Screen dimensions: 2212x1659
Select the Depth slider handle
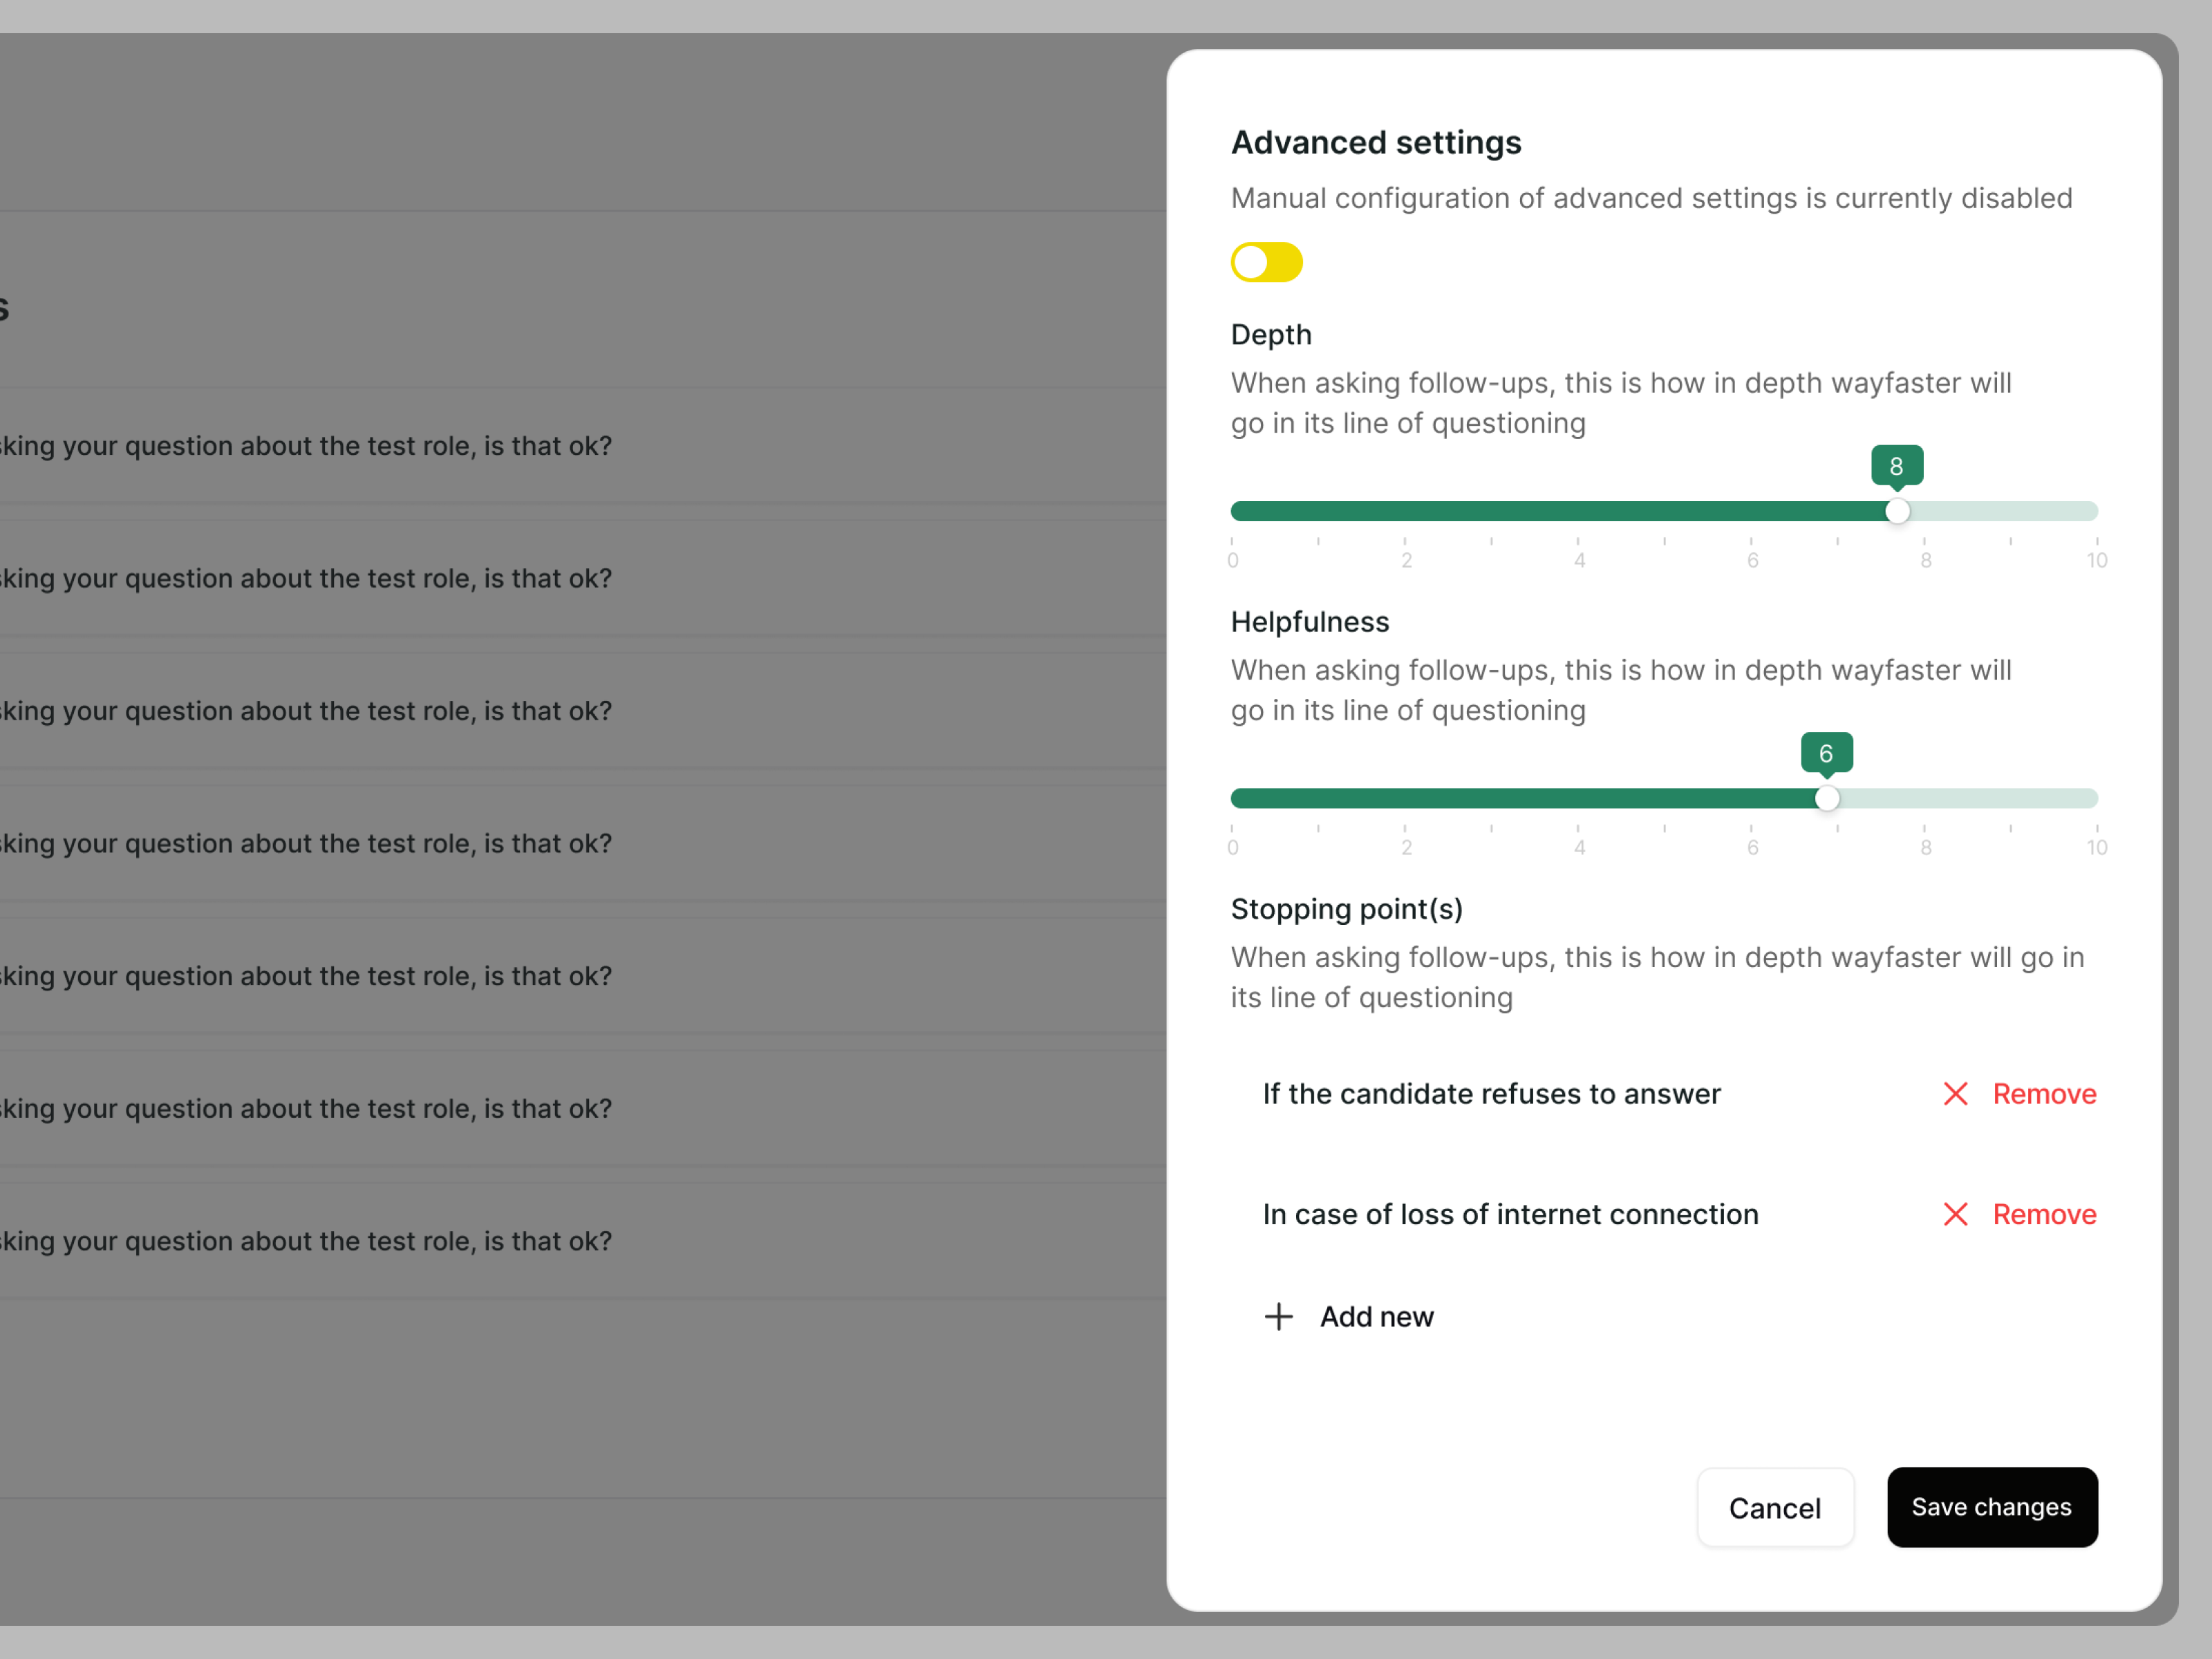[1897, 511]
